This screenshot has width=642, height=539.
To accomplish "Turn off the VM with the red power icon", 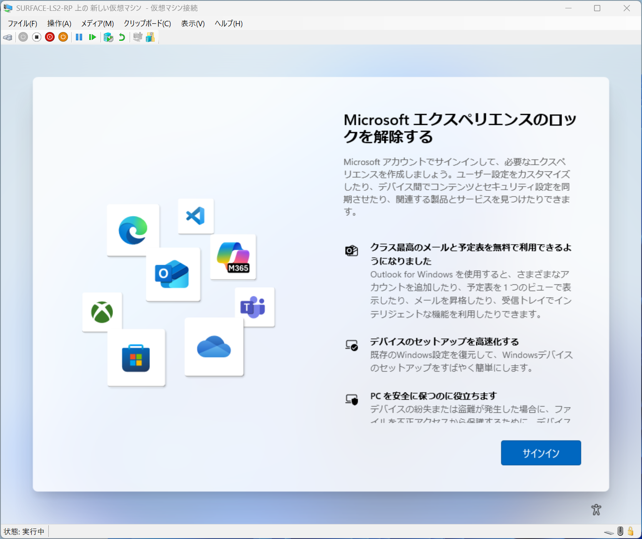I will click(x=50, y=37).
